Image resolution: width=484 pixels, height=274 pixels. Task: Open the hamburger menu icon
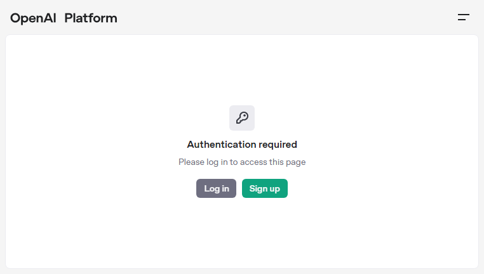[463, 17]
